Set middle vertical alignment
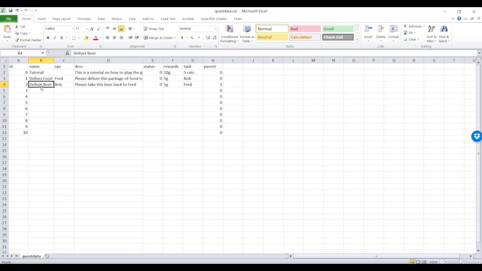This screenshot has width=482, height=271. (114, 29)
